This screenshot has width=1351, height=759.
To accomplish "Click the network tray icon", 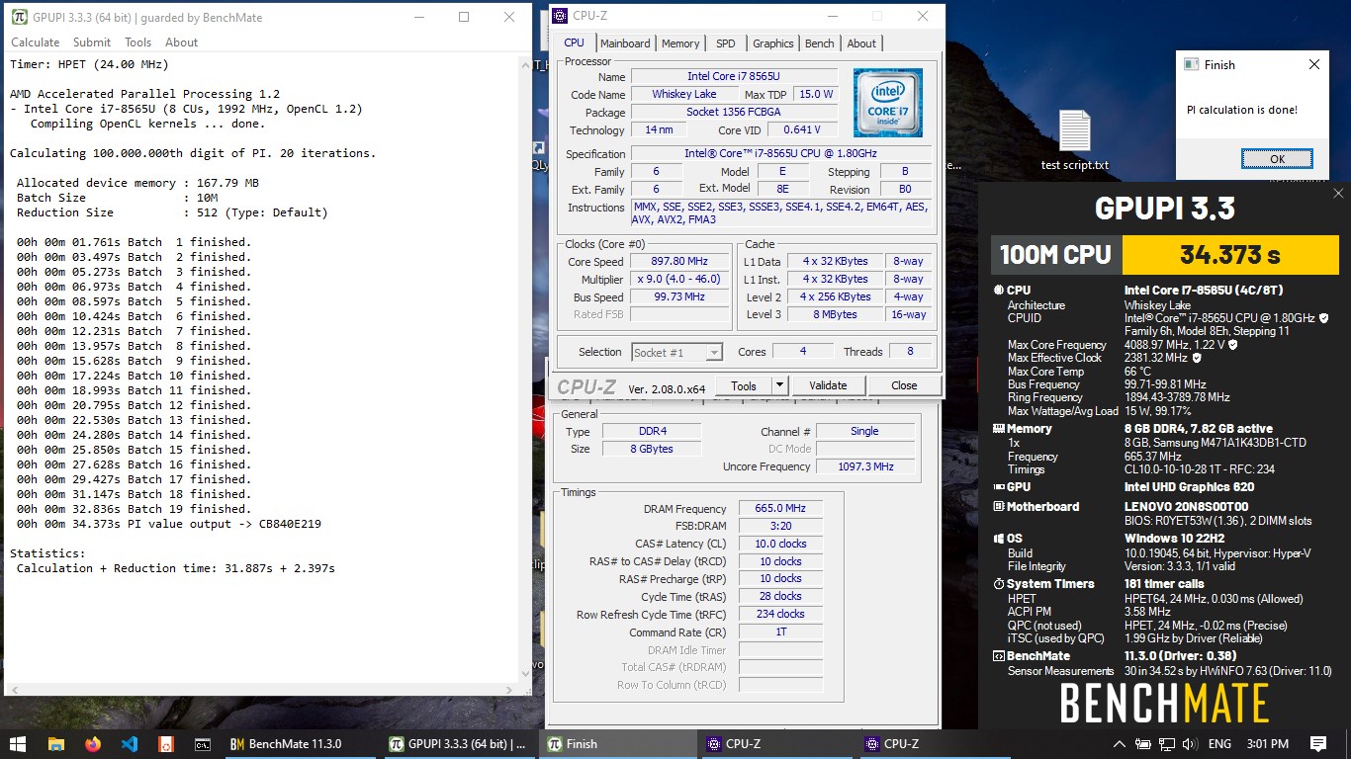I will [x=1165, y=744].
